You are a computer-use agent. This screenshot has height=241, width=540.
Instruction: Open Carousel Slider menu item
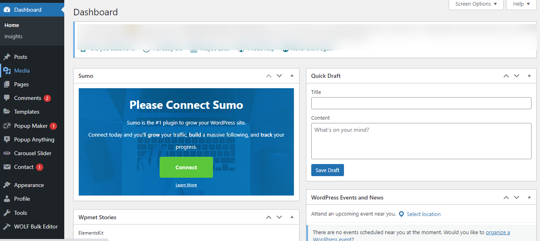click(x=33, y=153)
